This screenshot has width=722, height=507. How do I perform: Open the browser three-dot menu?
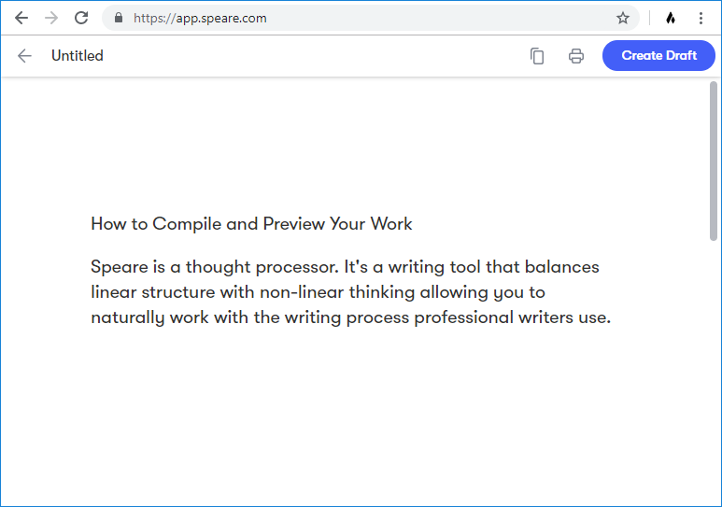(x=701, y=18)
